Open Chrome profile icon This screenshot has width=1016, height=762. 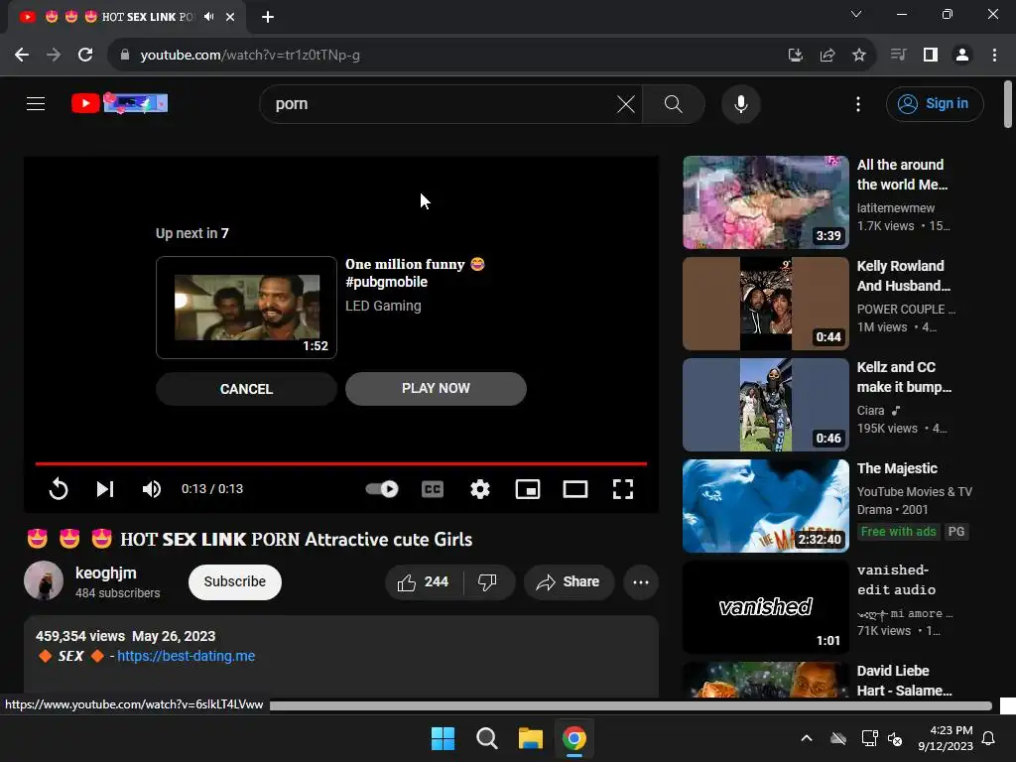(962, 56)
